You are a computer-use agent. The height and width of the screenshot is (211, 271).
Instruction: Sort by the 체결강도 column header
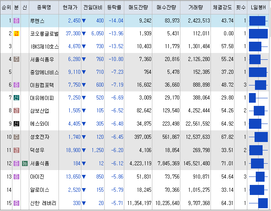pos(222,8)
